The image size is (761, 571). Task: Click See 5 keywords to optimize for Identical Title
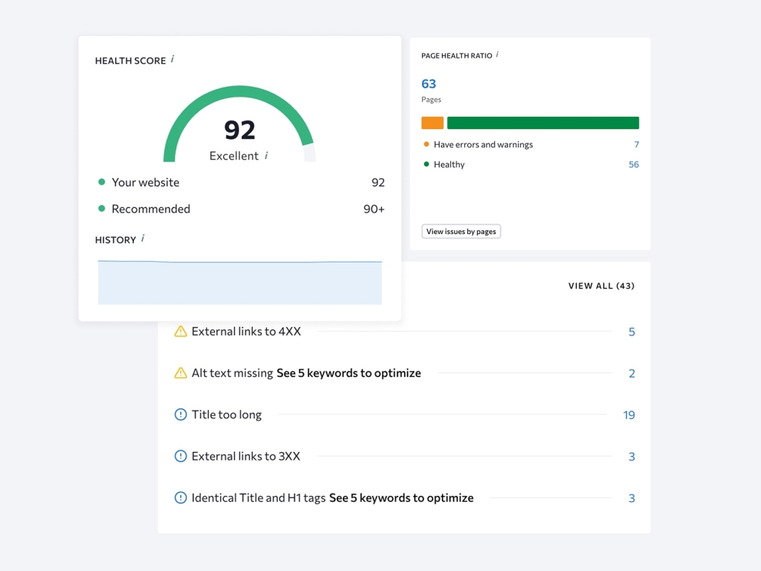(x=401, y=497)
